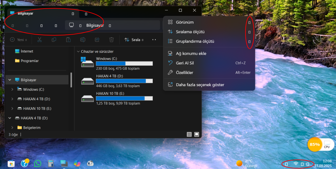This screenshot has height=169, width=336.
Task: Click the Paste clipboard icon in toolbar
Action: [68, 40]
